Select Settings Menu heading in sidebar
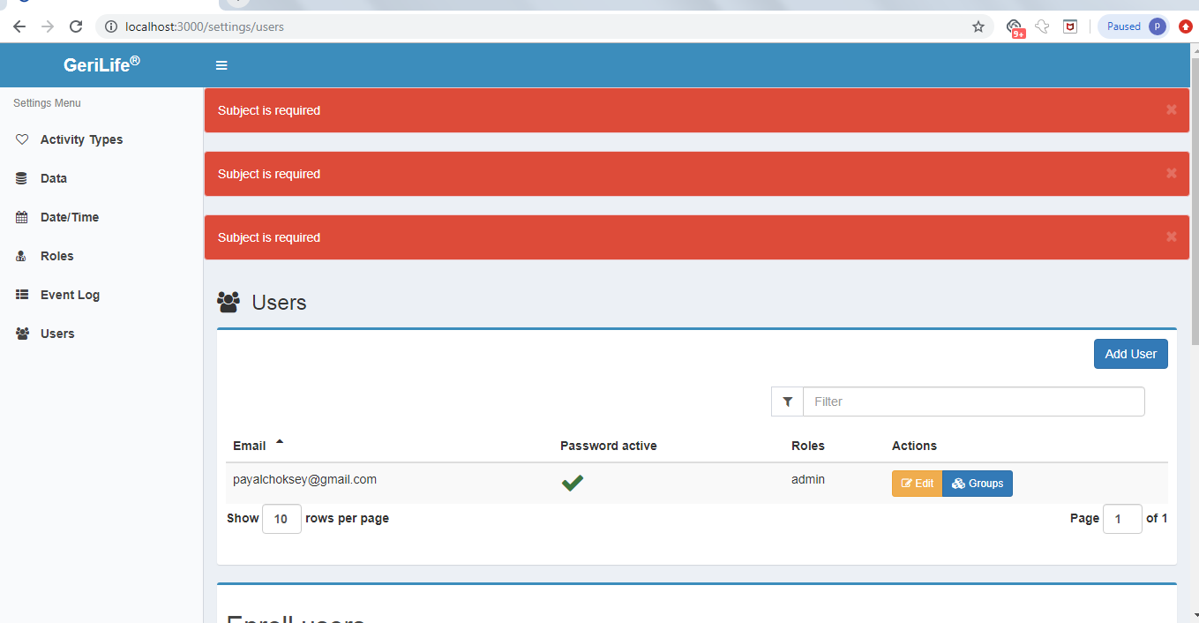The width and height of the screenshot is (1199, 623). (46, 102)
